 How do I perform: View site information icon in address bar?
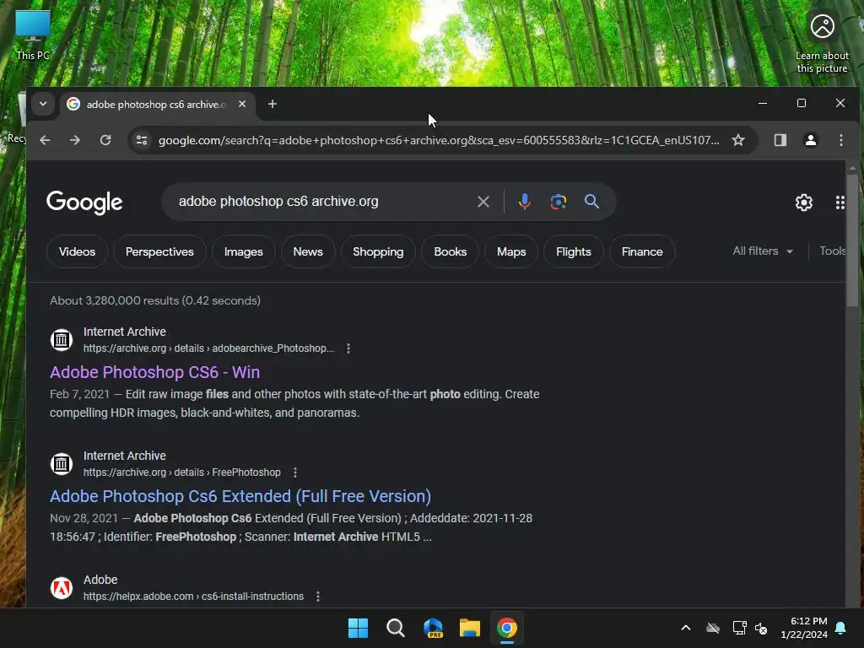[142, 140]
